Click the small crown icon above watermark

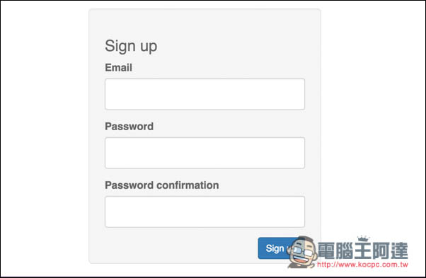[x=363, y=238]
